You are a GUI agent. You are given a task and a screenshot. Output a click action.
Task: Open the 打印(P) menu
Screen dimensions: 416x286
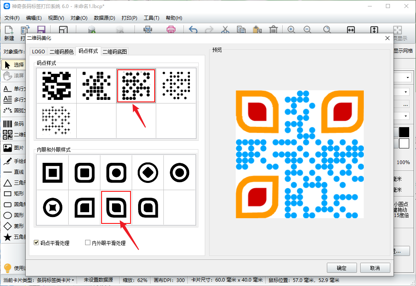[129, 18]
